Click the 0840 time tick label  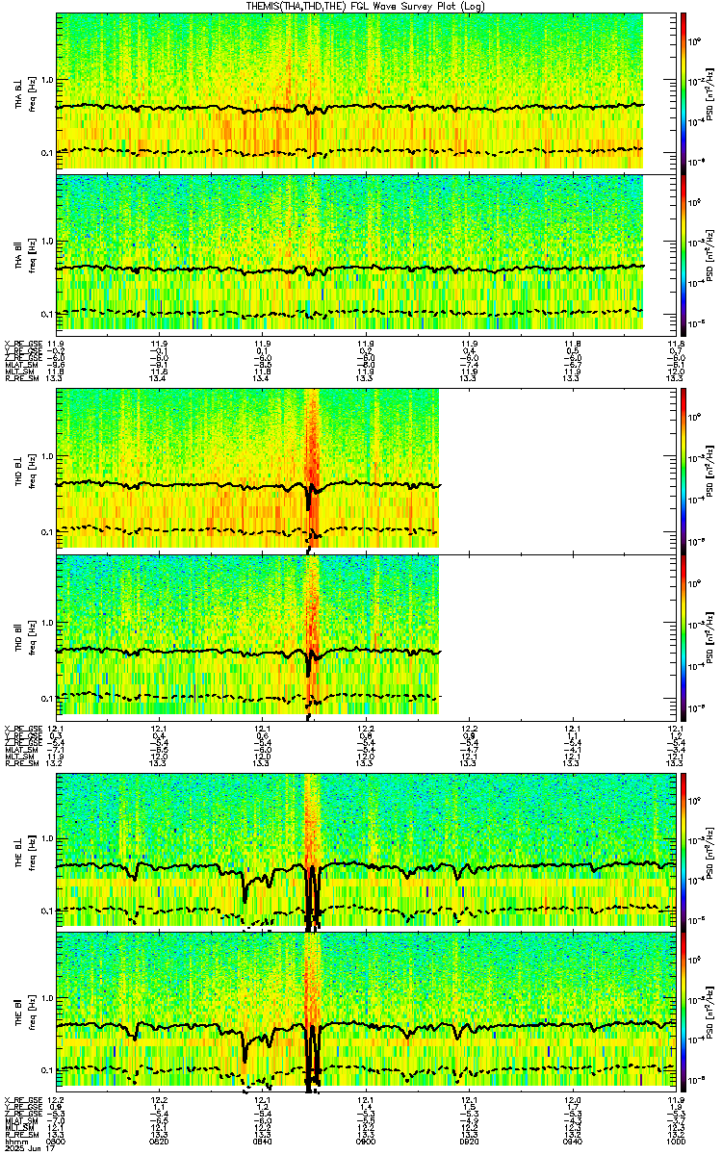tap(263, 1141)
